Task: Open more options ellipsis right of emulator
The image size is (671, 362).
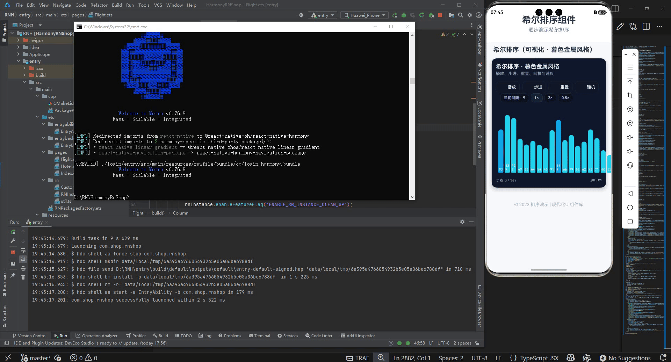Action: click(x=659, y=27)
